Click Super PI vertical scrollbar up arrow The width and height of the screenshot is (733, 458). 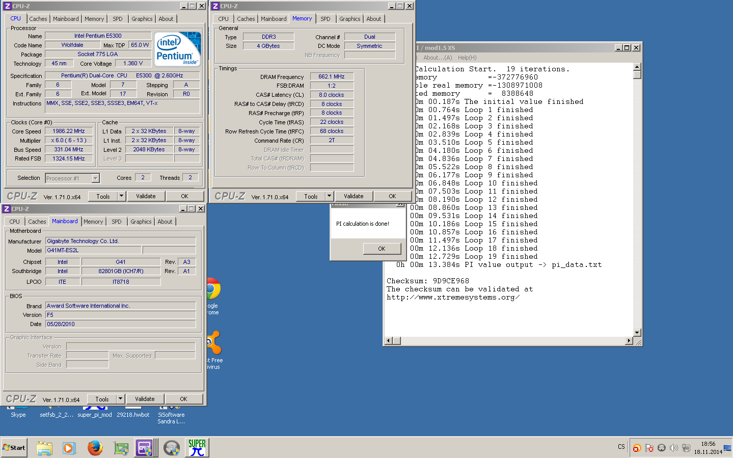(637, 67)
